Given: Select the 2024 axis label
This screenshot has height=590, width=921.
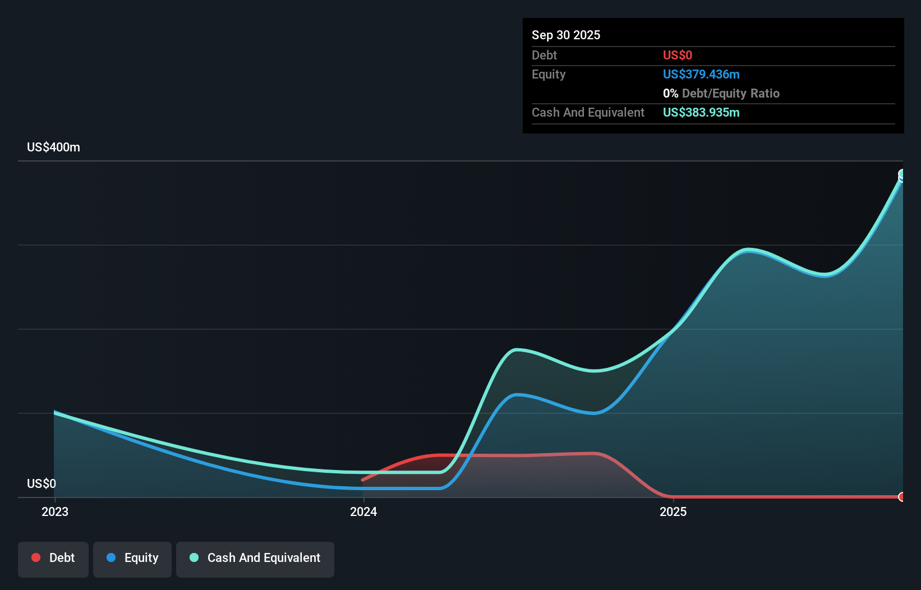Looking at the screenshot, I should point(363,511).
